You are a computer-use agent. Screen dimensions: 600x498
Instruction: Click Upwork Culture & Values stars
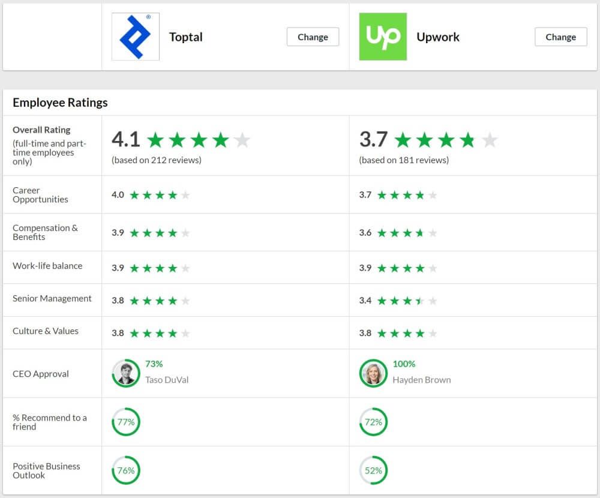coord(407,333)
